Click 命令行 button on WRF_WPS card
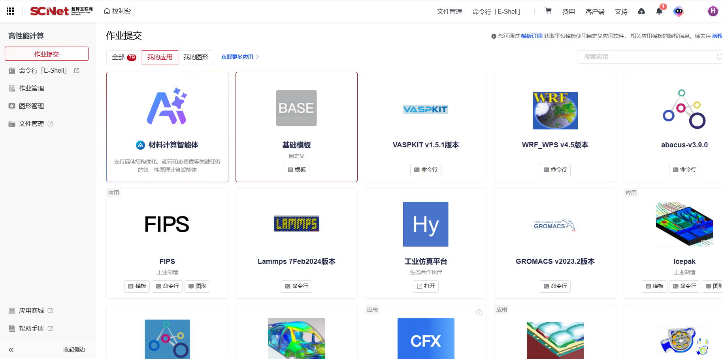 (x=555, y=170)
